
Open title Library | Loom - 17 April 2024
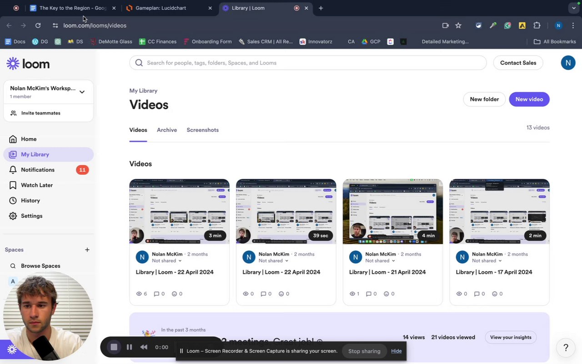pos(494,272)
